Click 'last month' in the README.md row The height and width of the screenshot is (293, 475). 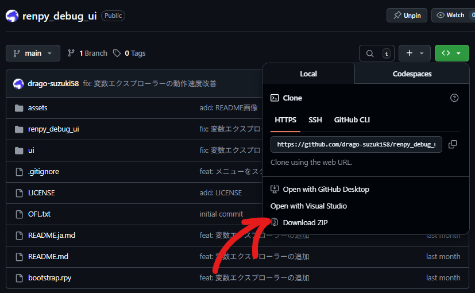tap(443, 257)
